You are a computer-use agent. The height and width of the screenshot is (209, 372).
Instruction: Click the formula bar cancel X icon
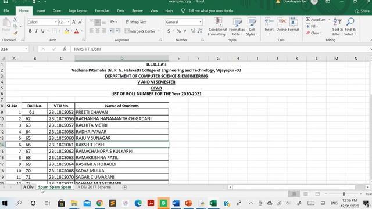(43, 49)
